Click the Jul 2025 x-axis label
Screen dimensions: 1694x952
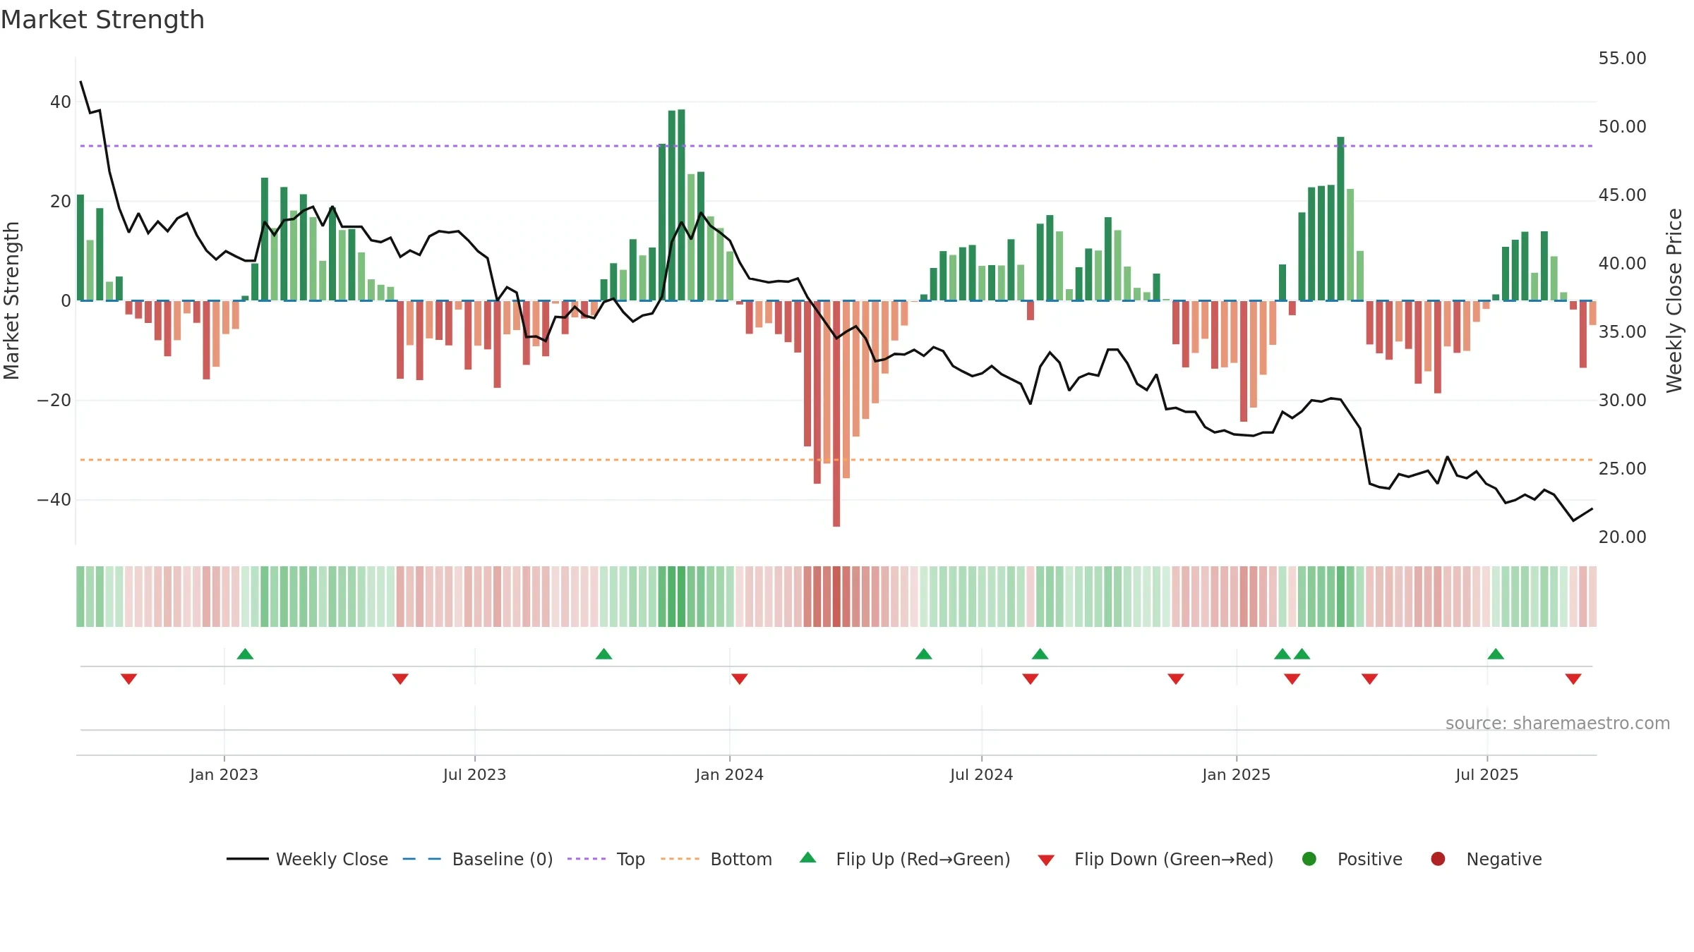1486,774
